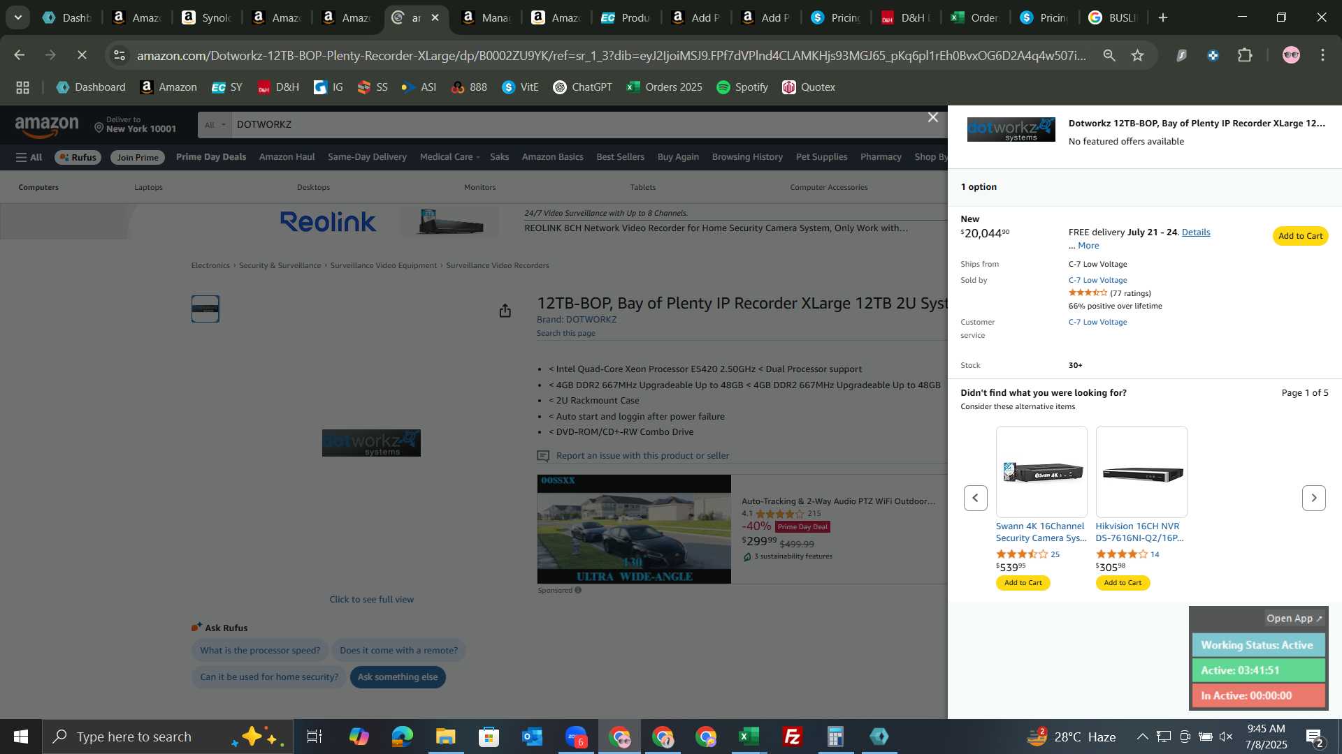Open delivery Details link
This screenshot has width=1342, height=754.
tap(1195, 232)
